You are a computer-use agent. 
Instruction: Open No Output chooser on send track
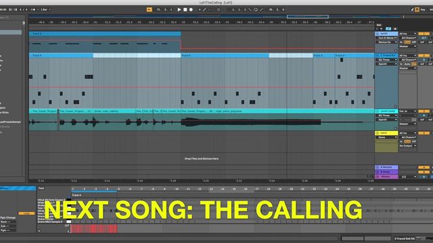407,146
